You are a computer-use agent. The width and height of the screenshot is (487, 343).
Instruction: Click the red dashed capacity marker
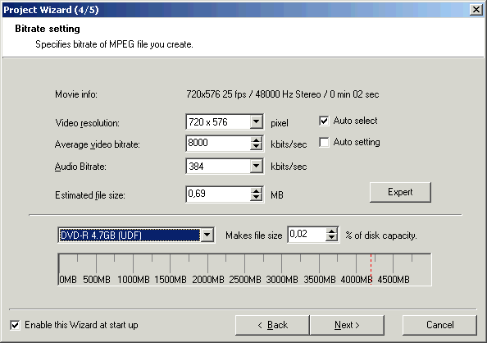click(x=371, y=269)
